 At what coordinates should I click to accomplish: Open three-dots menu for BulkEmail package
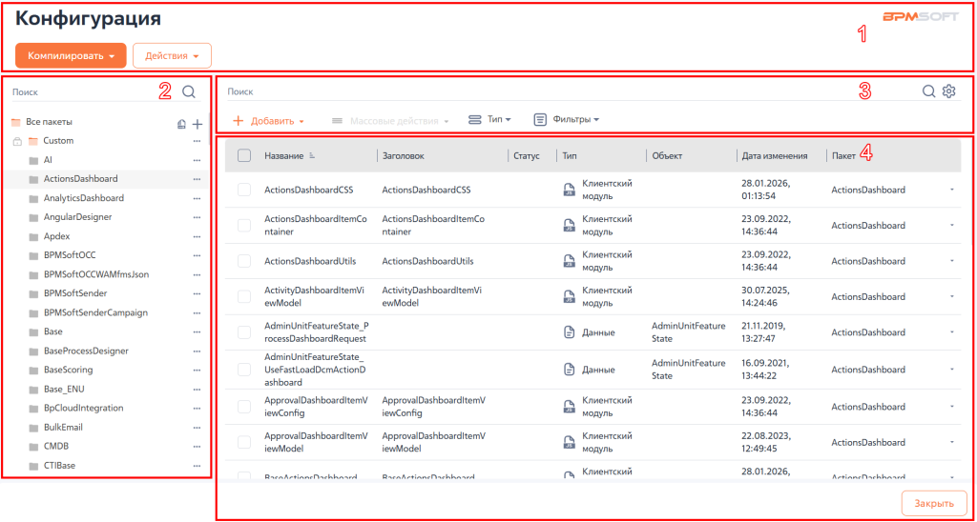[x=197, y=428]
